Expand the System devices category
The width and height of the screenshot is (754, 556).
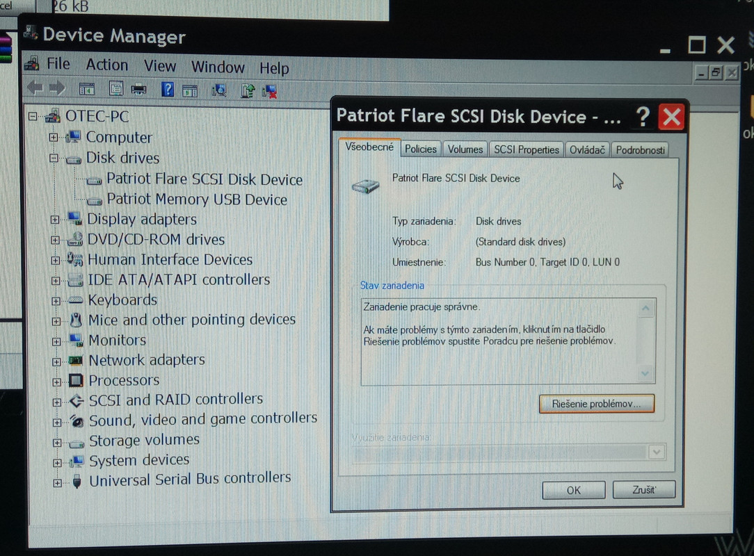pyautogui.click(x=57, y=463)
